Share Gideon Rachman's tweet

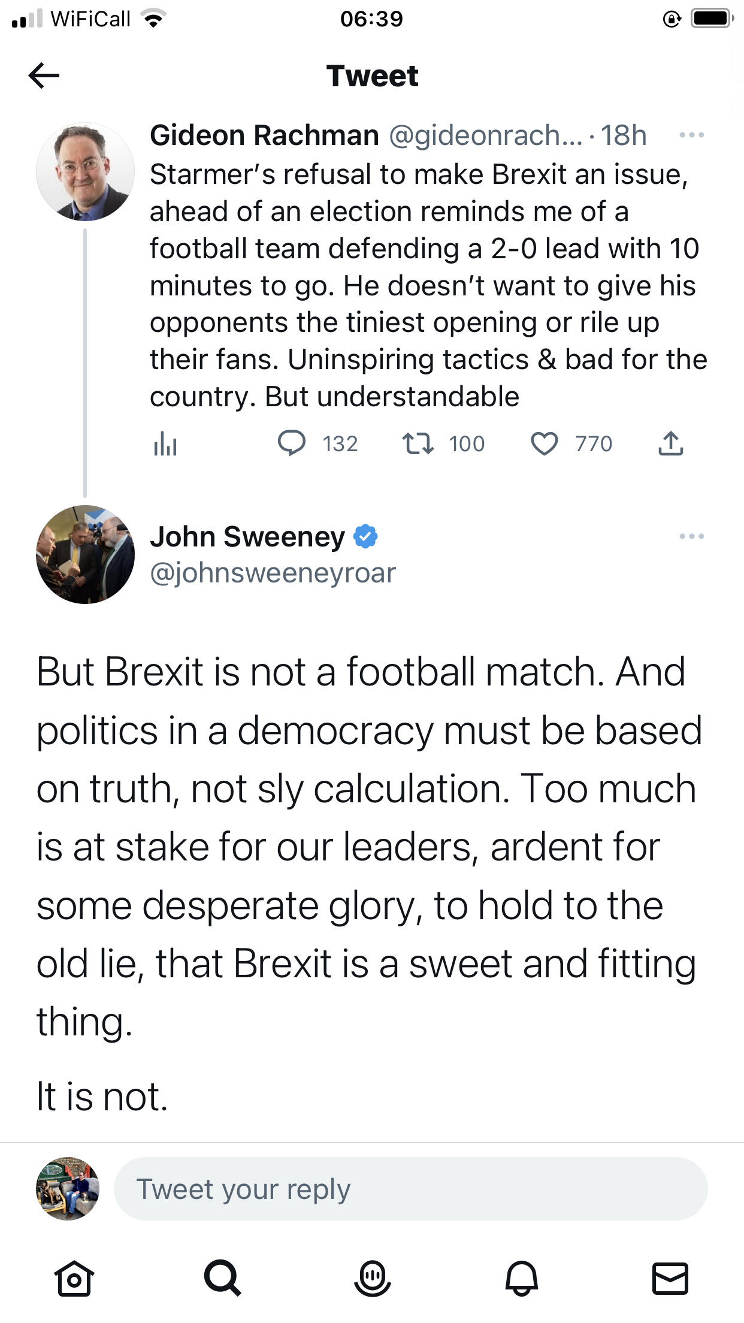[670, 444]
